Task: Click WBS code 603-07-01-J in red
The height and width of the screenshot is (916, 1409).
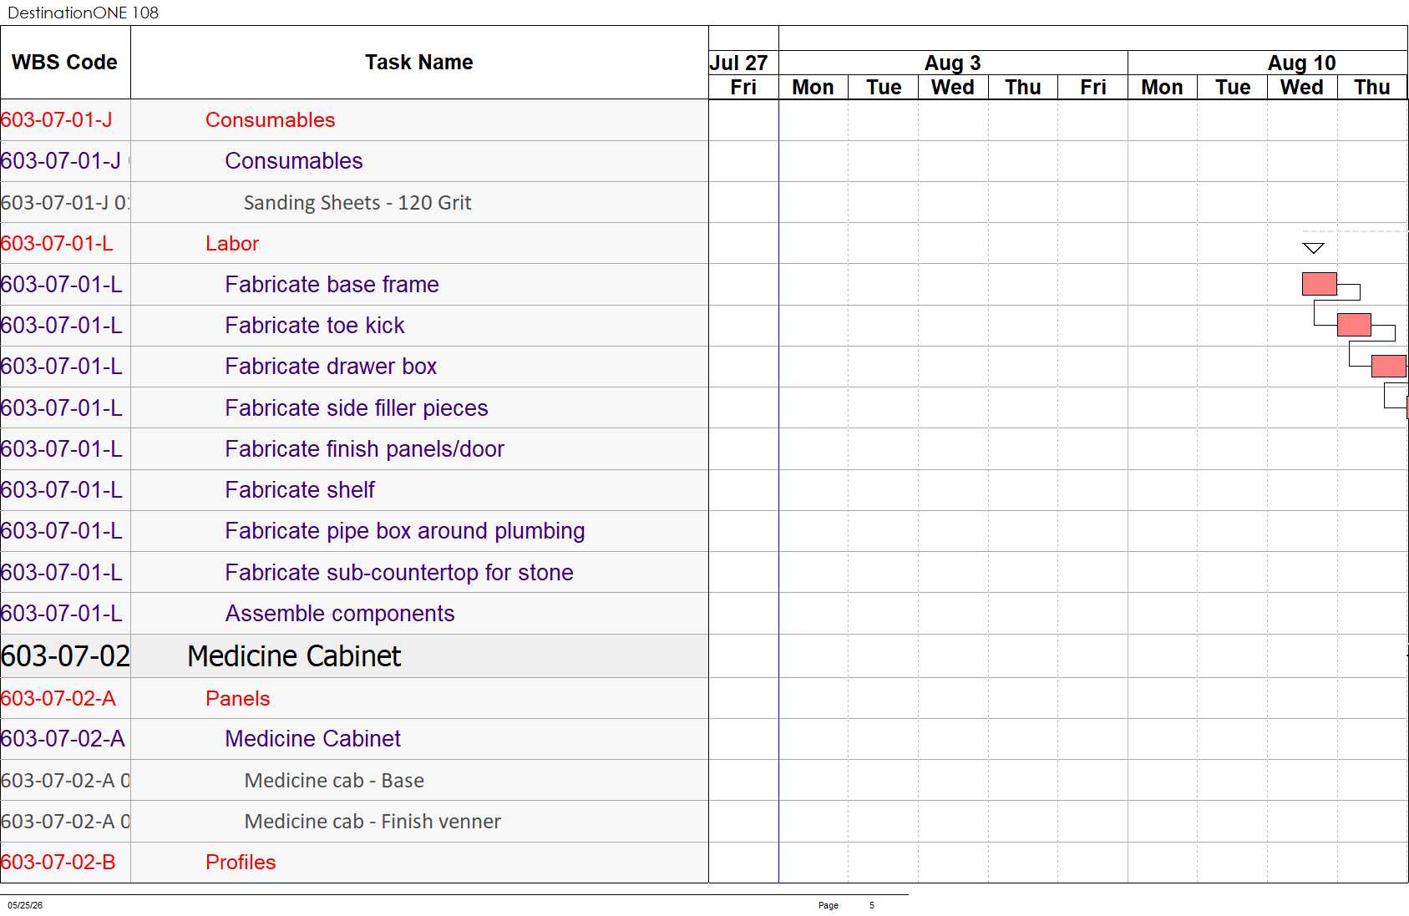Action: 57,120
